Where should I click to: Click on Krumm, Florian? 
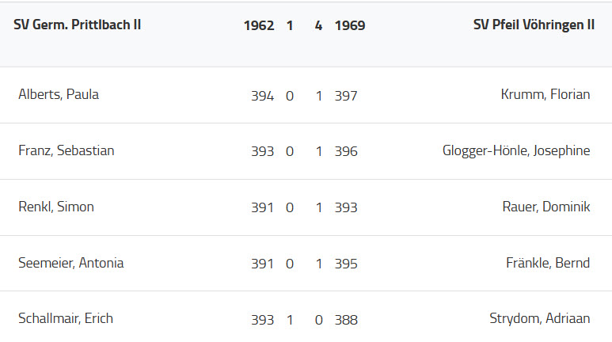tap(545, 94)
